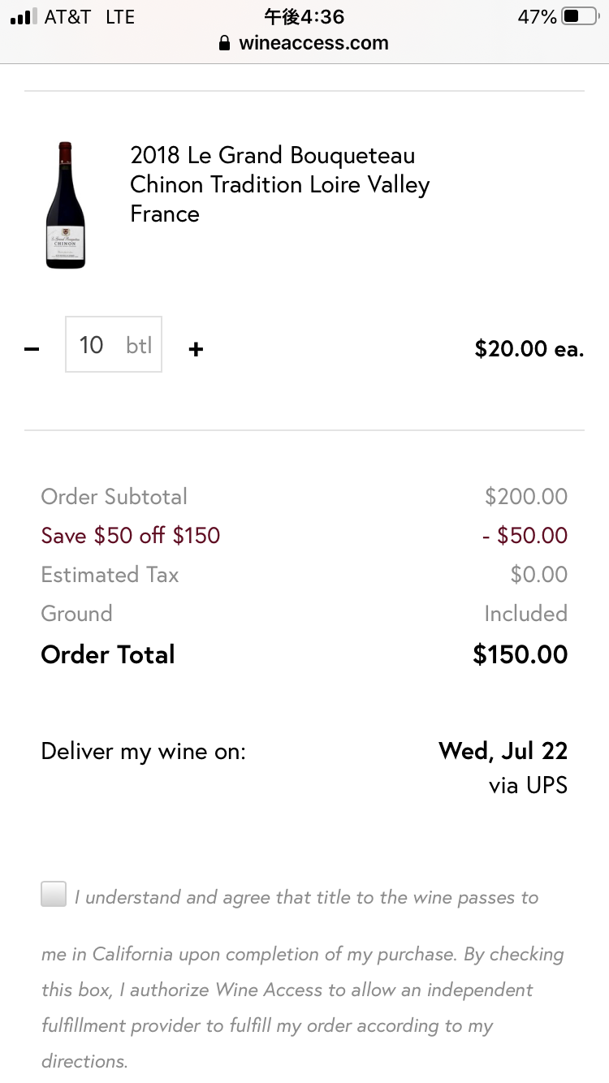Tap the Ground shipping row
This screenshot has width=609, height=1083.
(x=304, y=614)
